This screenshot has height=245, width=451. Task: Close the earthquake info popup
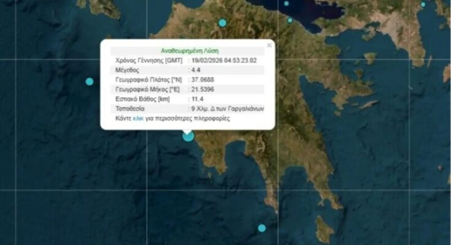click(x=268, y=45)
